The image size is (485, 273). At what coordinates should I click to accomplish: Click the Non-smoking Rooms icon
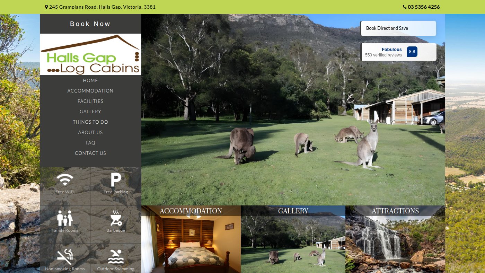point(65,257)
